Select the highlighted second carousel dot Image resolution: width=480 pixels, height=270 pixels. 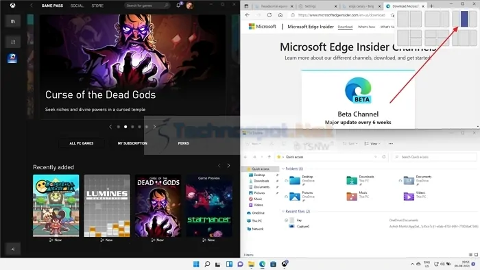point(125,127)
